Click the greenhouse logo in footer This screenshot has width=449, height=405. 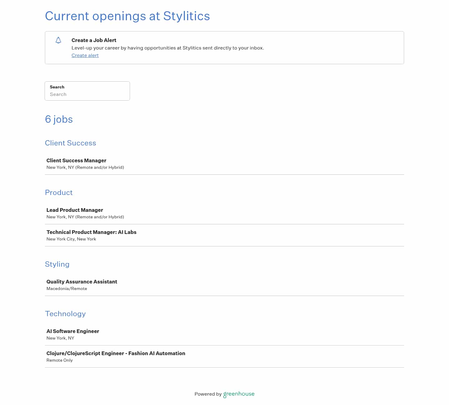coord(239,394)
